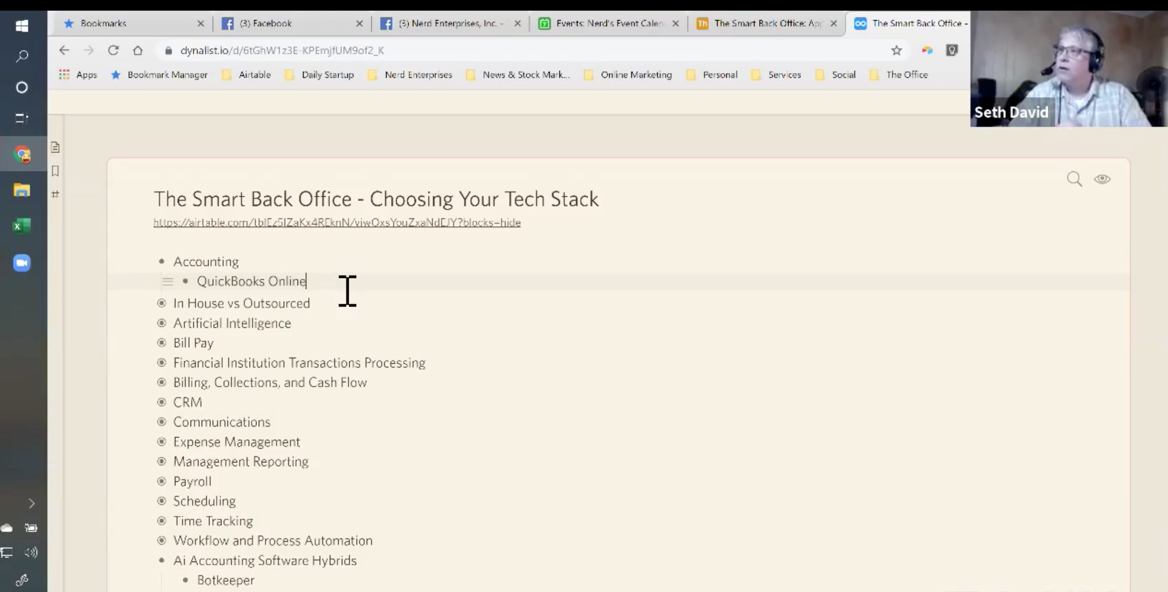Expand the collapsed CRM bullet
This screenshot has height=592, width=1168.
(x=161, y=402)
